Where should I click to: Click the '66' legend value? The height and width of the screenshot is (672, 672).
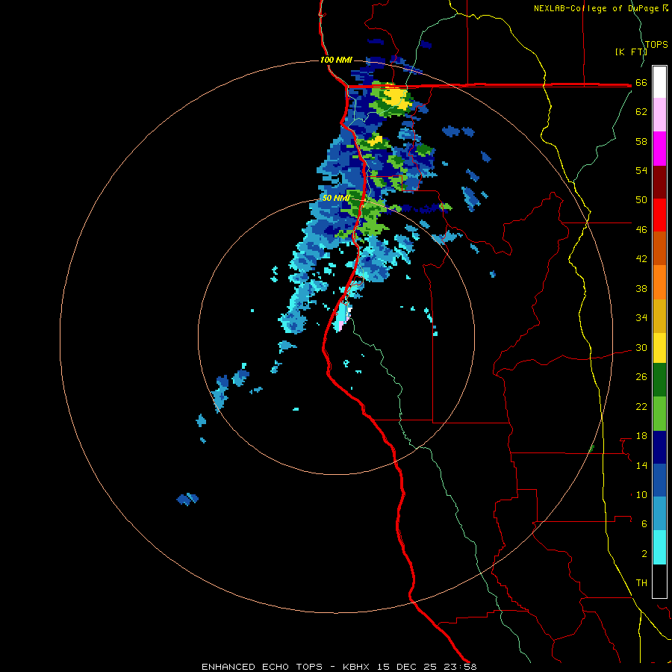click(x=641, y=83)
